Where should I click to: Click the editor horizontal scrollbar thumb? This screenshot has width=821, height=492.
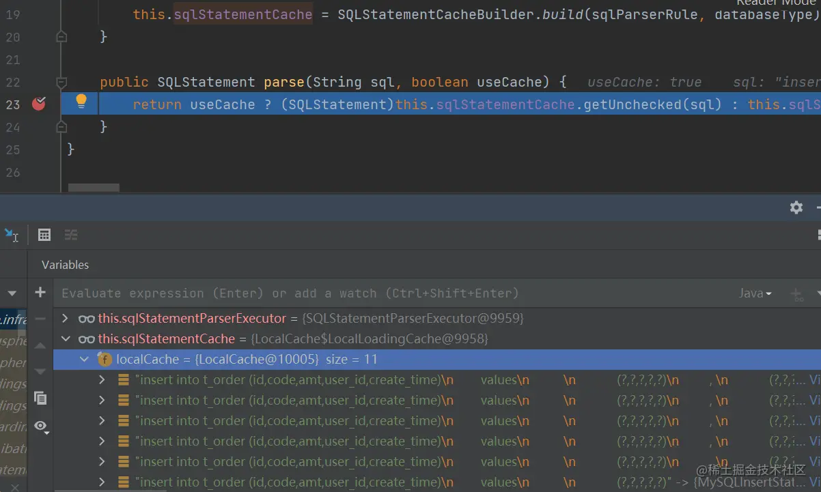tap(94, 188)
